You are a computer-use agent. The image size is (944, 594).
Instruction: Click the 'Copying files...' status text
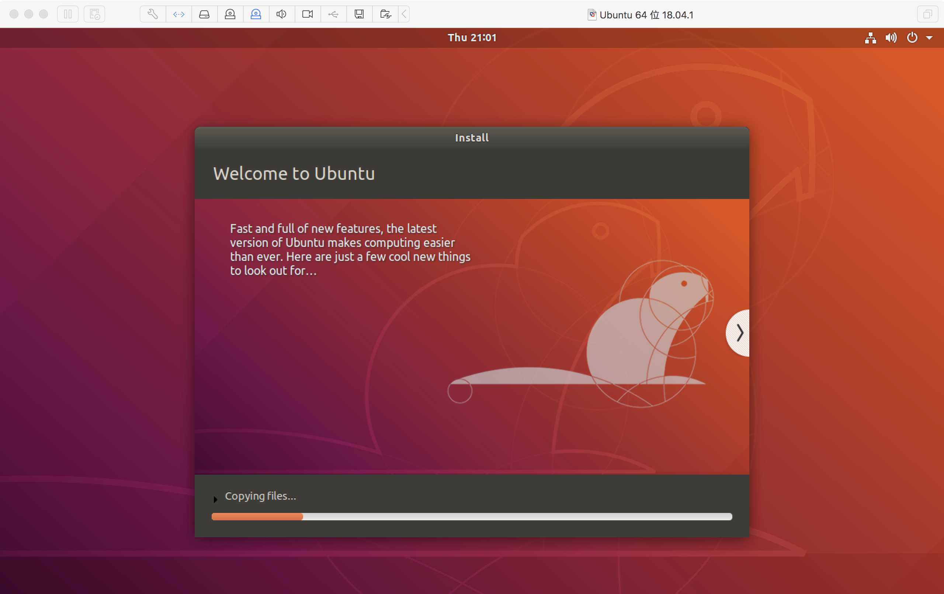pyautogui.click(x=261, y=496)
